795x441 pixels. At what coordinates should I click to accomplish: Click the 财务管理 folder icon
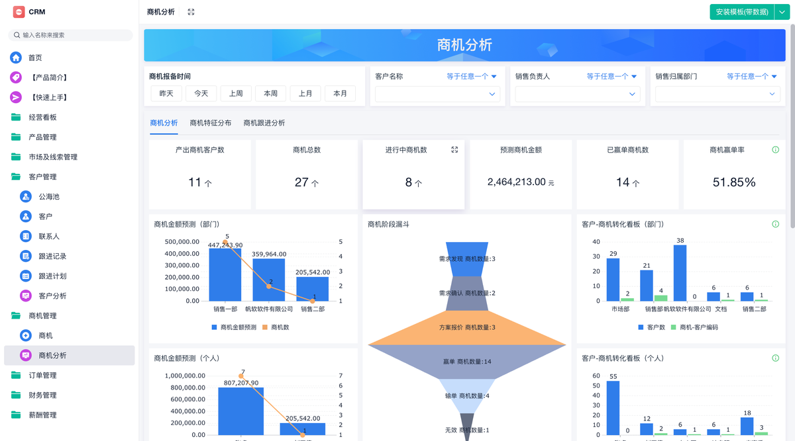coord(16,395)
